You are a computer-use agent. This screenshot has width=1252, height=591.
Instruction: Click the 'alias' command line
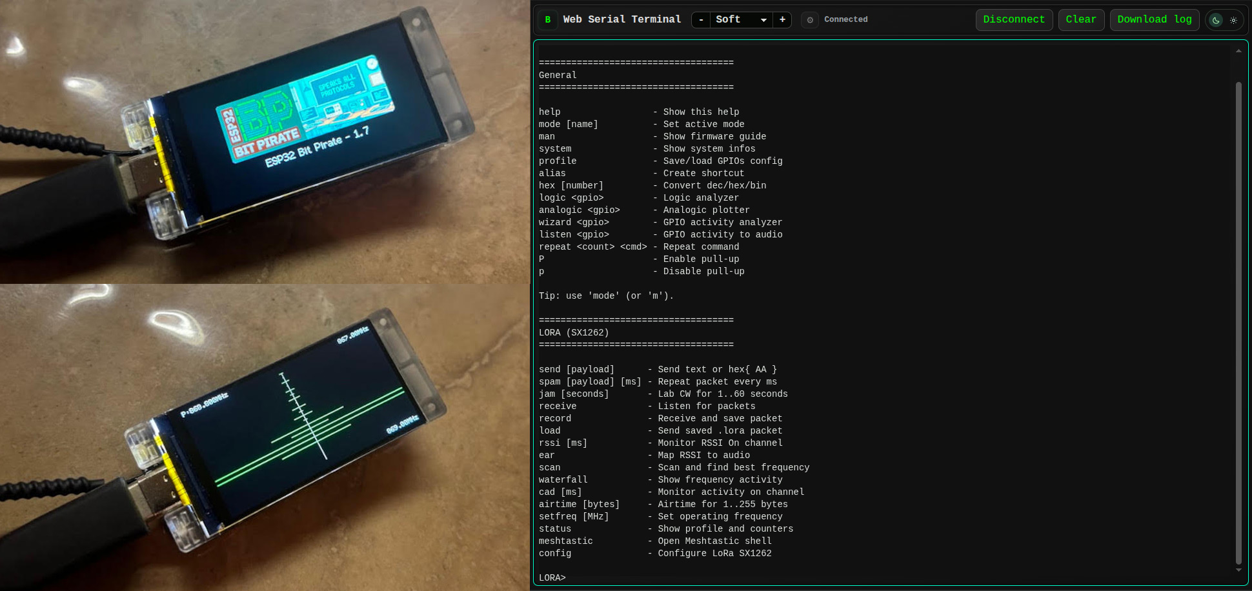point(641,174)
